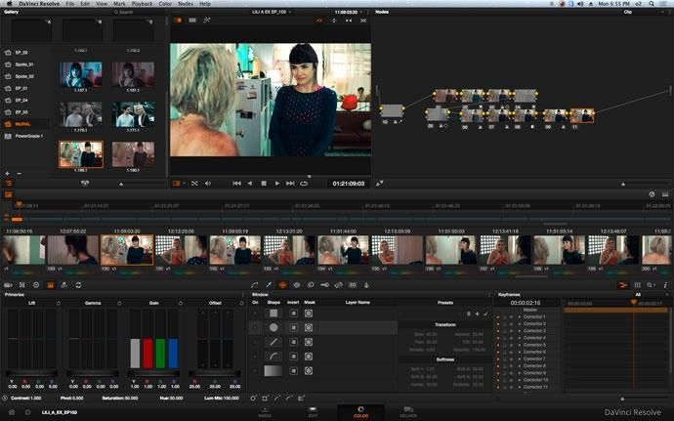Enable the viewer highlight wand icon
The image size is (674, 421).
207,20
